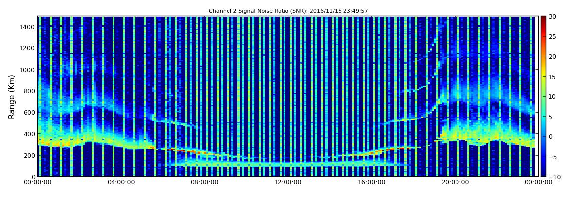570x201 pixels.
Task: Click the colorbar label −5
Action: point(553,157)
